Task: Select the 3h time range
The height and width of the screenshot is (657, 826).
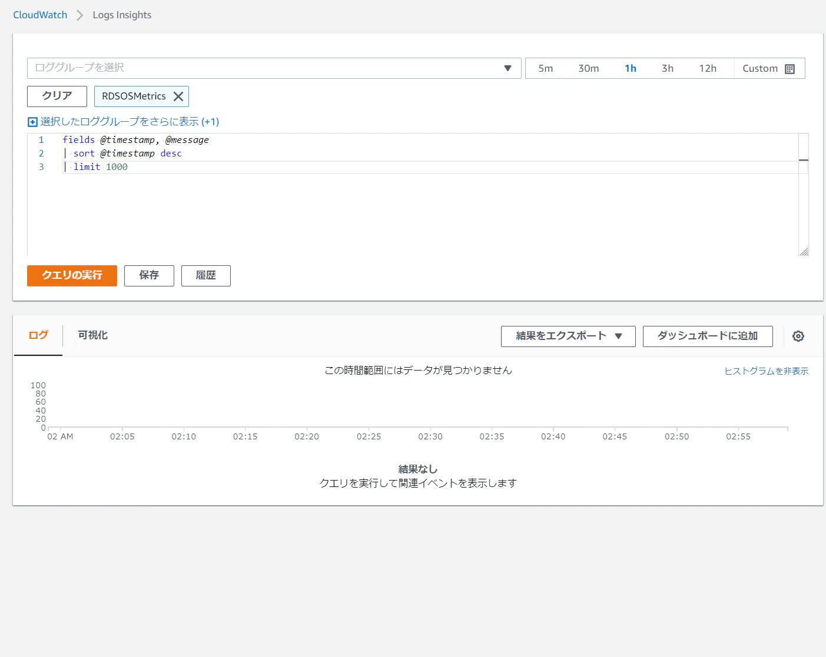Action: (668, 69)
